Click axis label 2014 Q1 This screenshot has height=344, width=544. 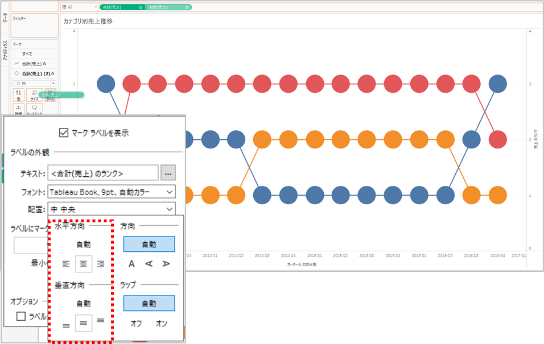210,255
